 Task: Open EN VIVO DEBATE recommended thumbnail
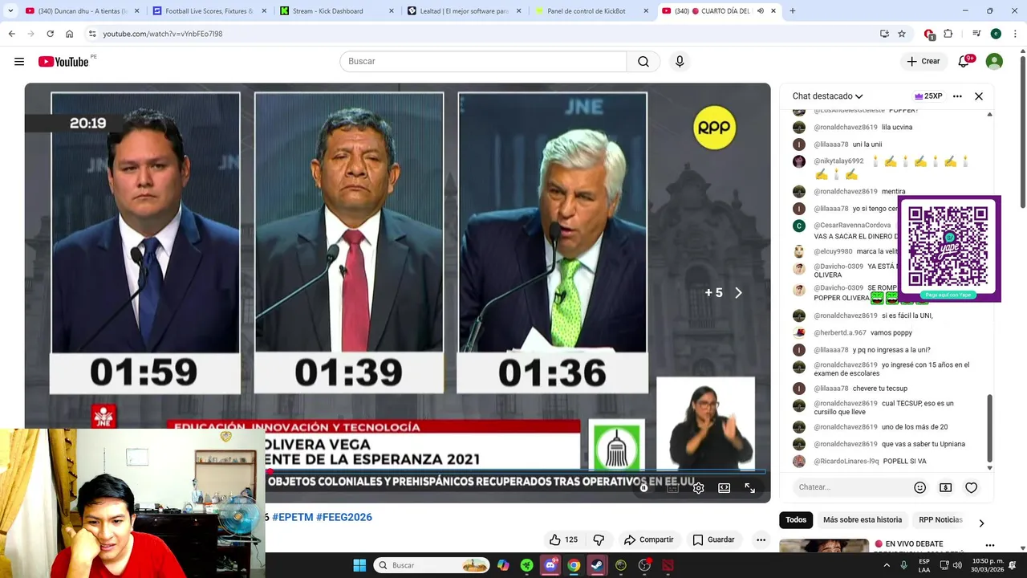[x=824, y=546]
